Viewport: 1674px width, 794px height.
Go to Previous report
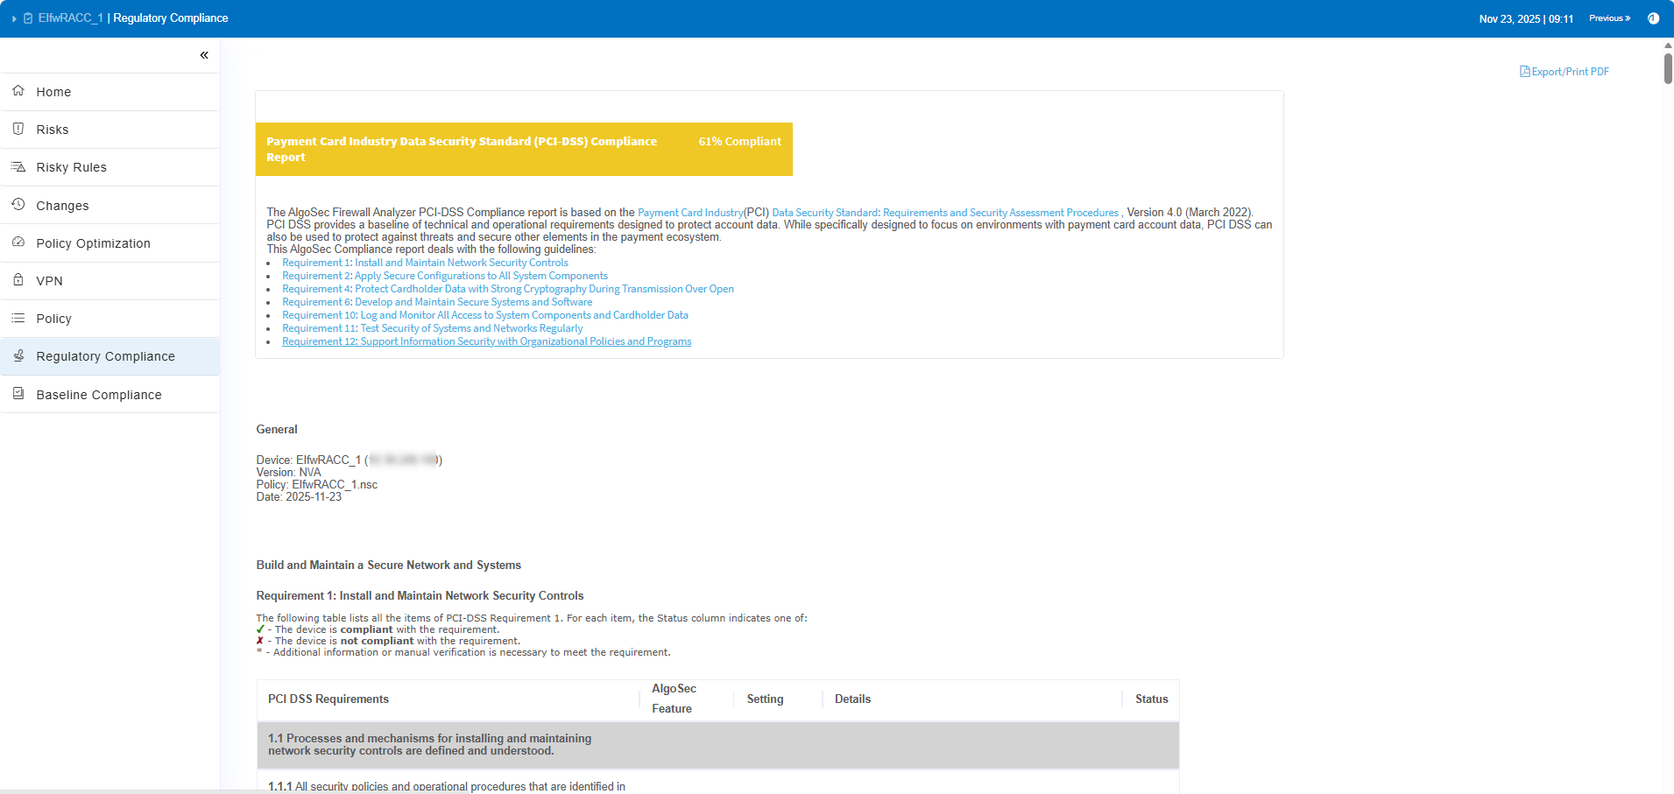pyautogui.click(x=1609, y=18)
